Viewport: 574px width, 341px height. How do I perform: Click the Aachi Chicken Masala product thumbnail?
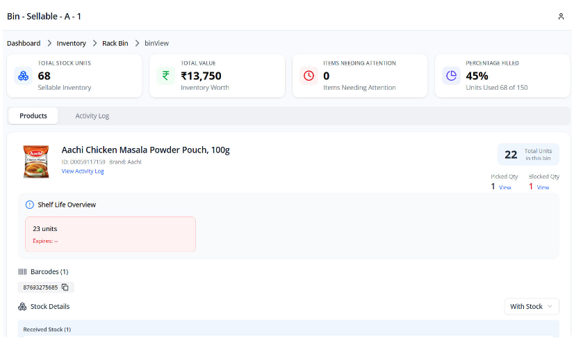(36, 161)
